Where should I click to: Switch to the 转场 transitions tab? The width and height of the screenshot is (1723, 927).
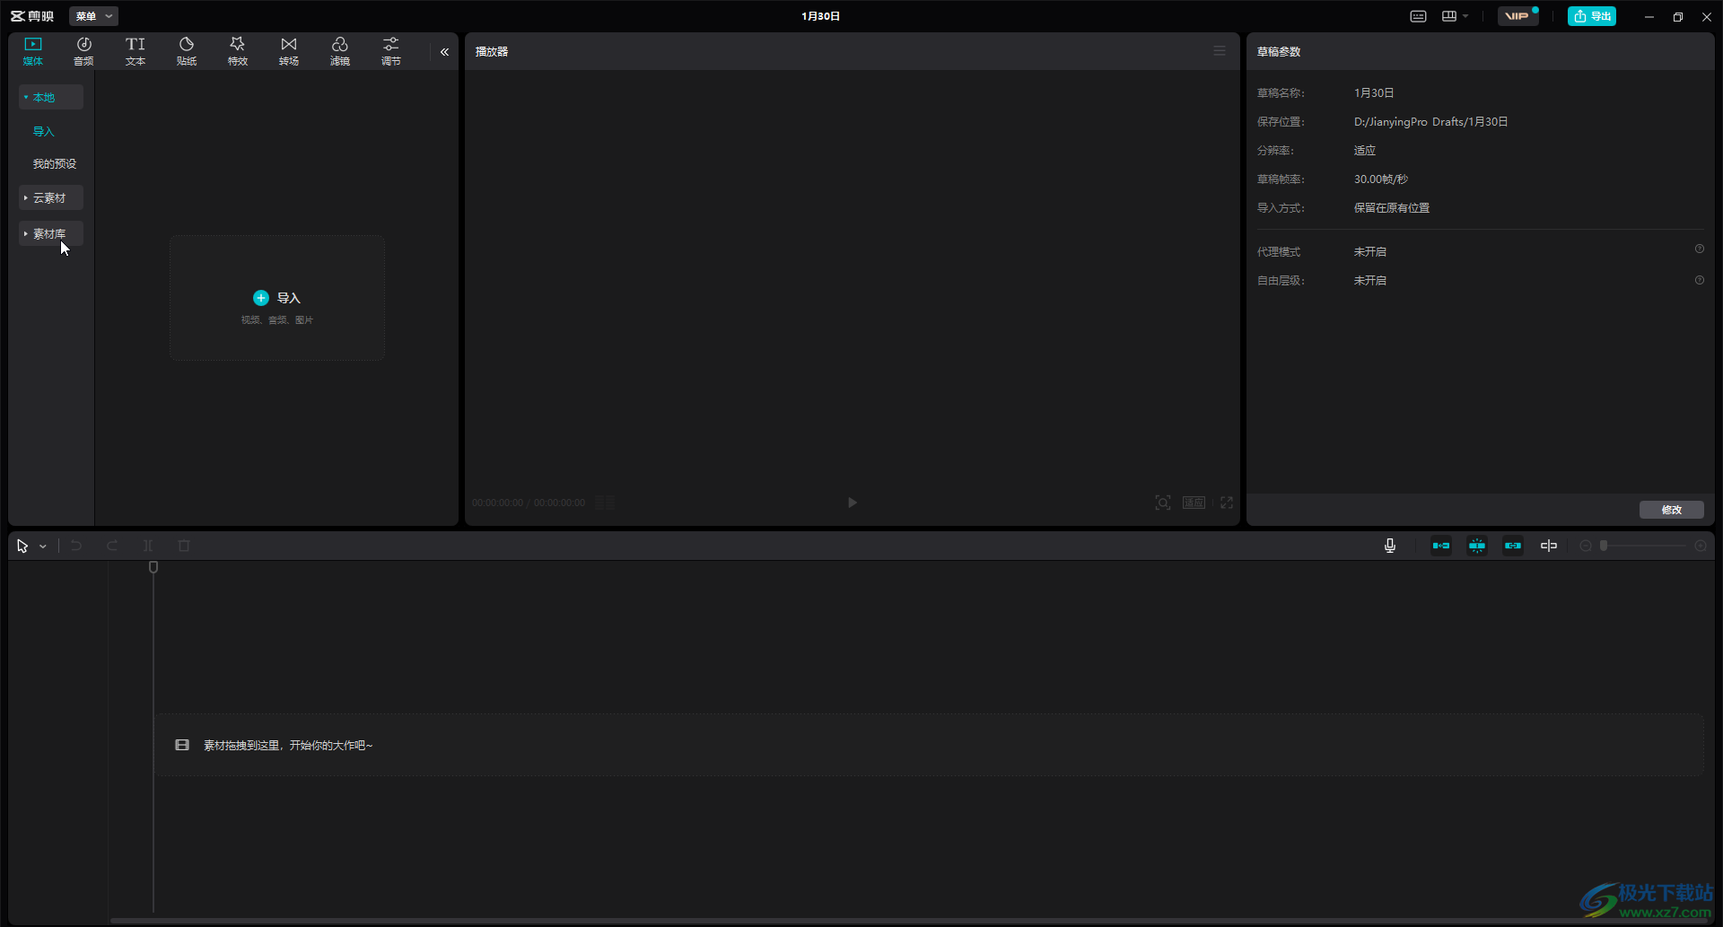(289, 51)
